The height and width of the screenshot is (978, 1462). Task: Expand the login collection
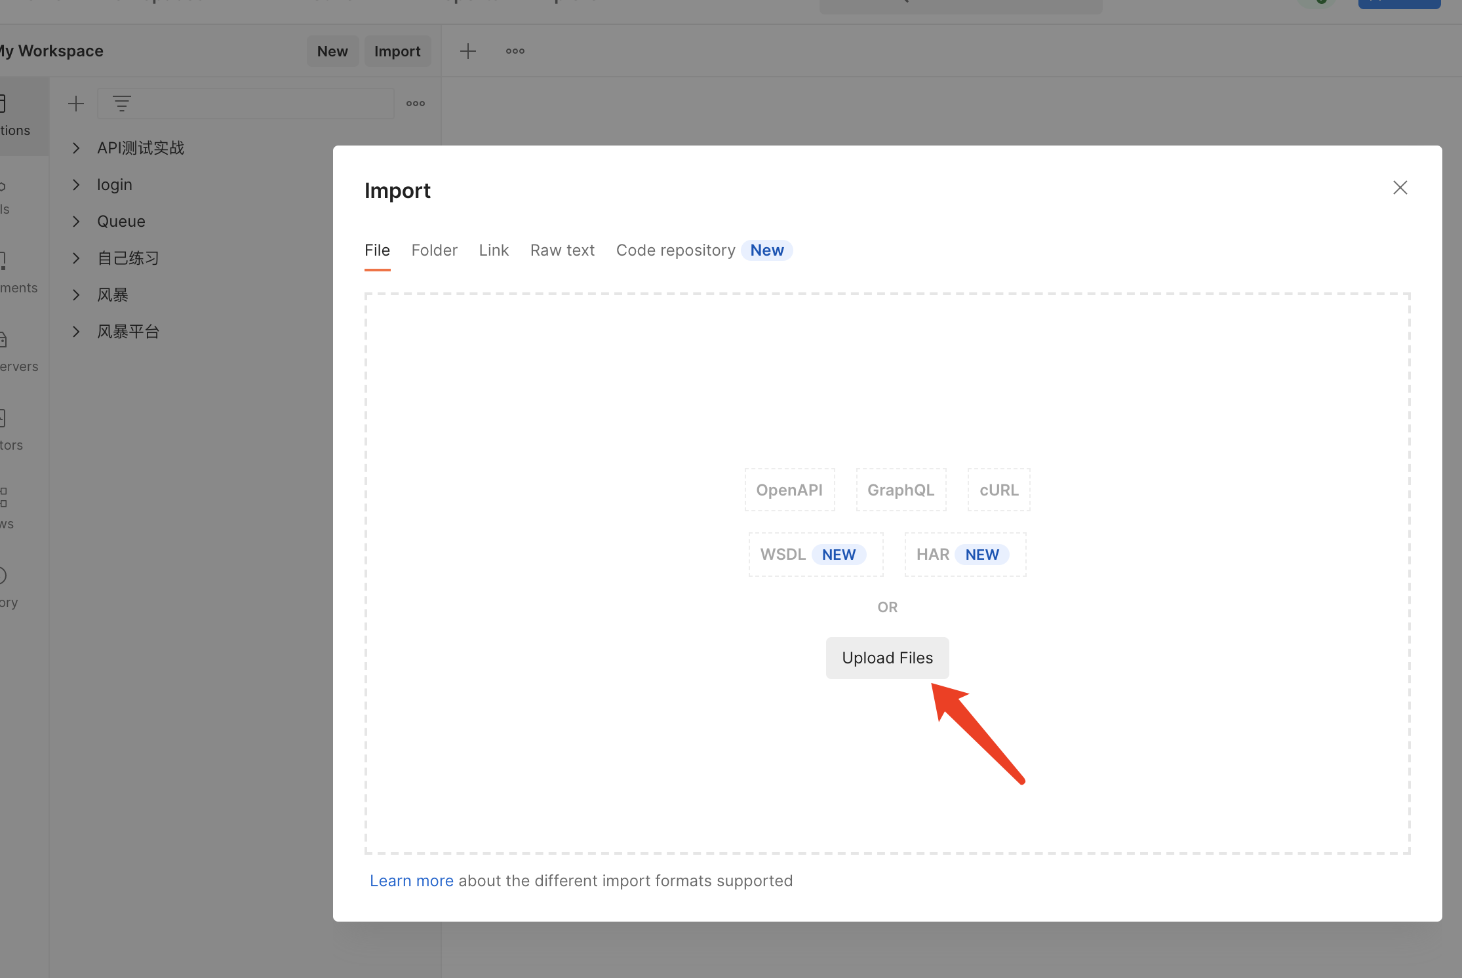coord(76,185)
